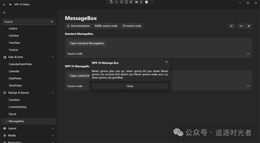This screenshot has width=260, height=143.
Task: Click the search magnifier icon
Action: [52, 22]
